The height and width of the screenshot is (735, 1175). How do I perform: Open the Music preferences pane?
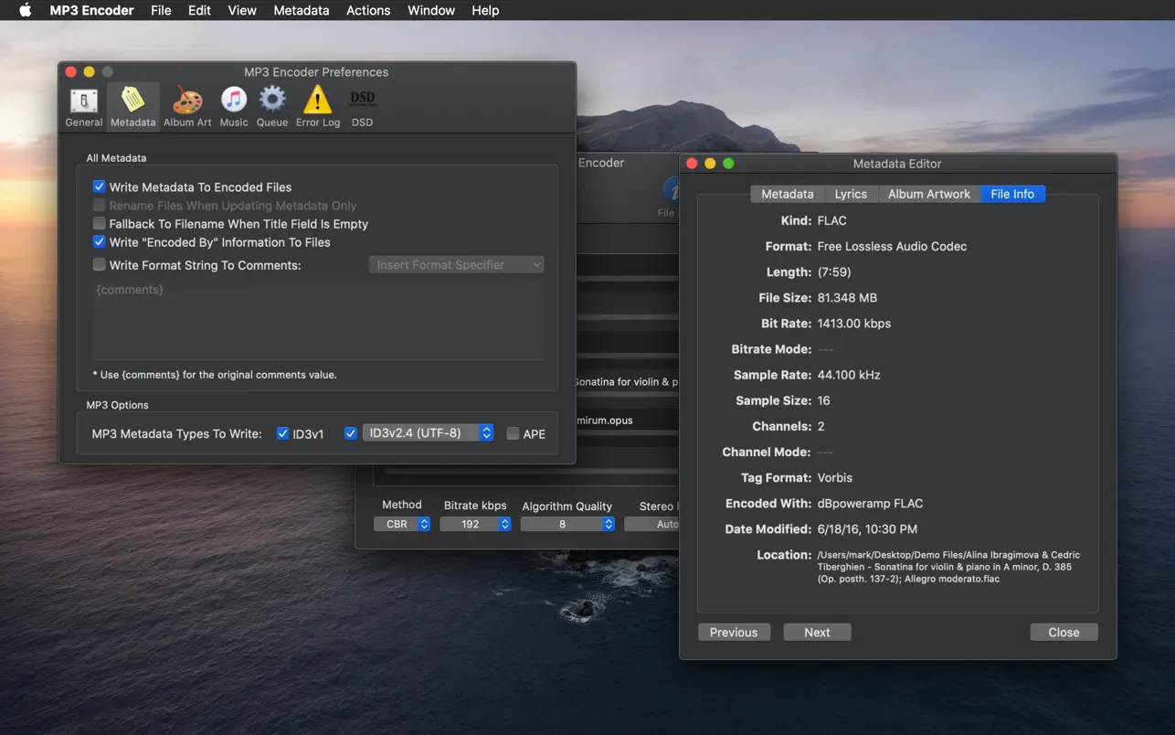point(234,106)
